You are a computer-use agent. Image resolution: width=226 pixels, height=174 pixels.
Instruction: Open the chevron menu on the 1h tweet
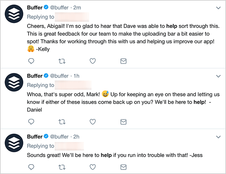pos(218,76)
